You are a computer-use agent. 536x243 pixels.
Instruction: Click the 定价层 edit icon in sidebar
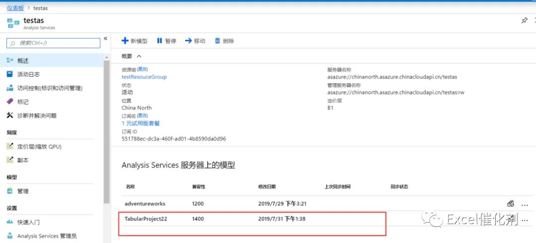[10, 146]
